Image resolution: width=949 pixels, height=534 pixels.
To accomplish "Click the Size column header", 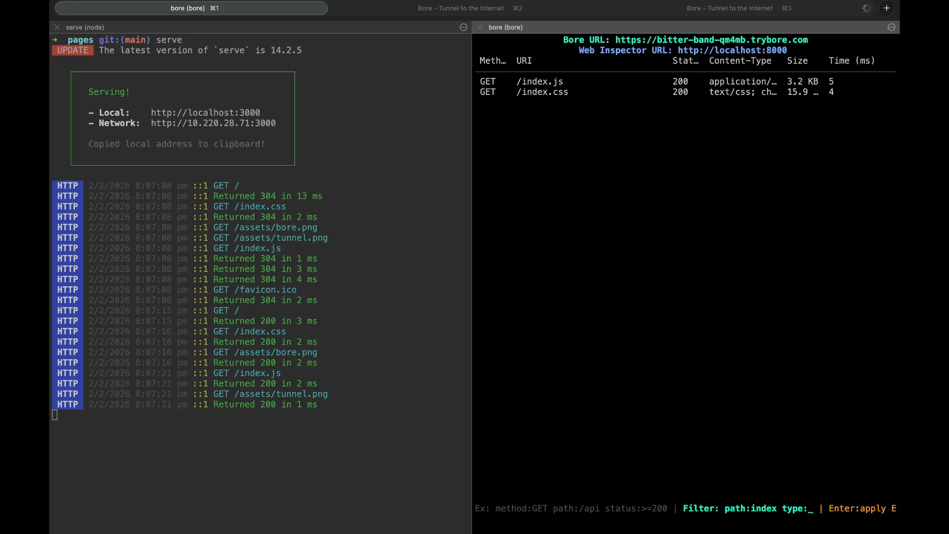I will [797, 61].
